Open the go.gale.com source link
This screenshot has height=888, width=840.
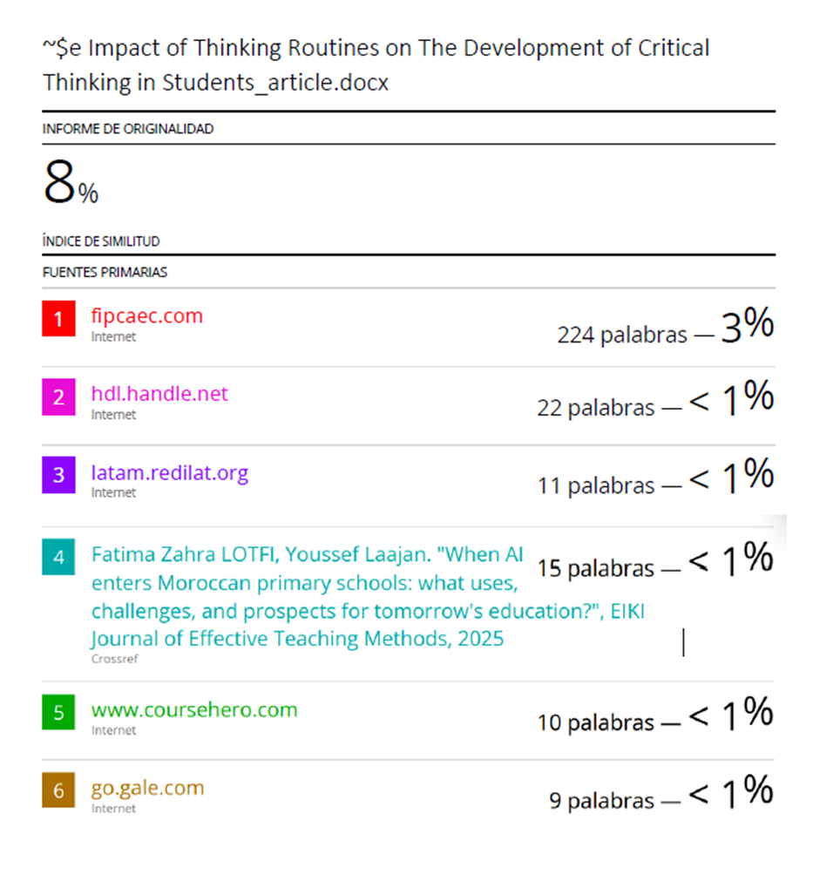tap(147, 788)
